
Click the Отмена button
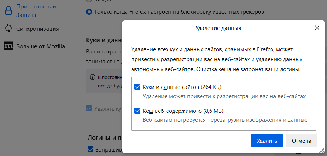(302, 141)
